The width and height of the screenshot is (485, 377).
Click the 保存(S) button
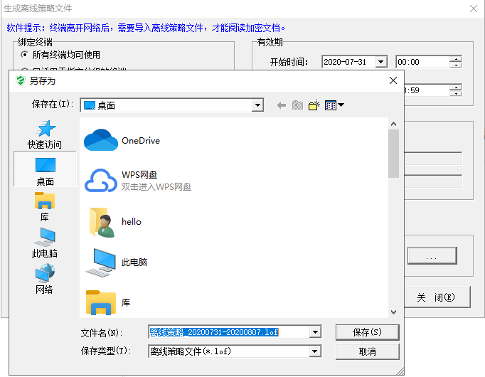click(367, 332)
